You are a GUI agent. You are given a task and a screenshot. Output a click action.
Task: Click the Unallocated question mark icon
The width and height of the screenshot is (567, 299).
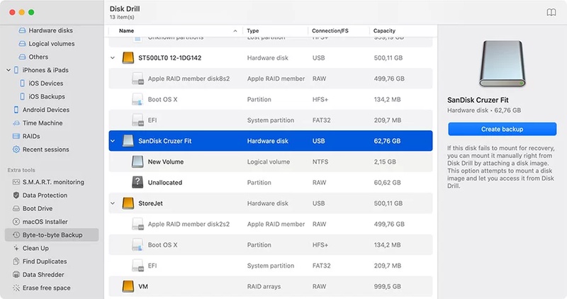coord(137,182)
